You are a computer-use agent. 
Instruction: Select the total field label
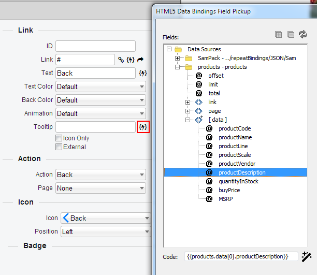pos(214,93)
